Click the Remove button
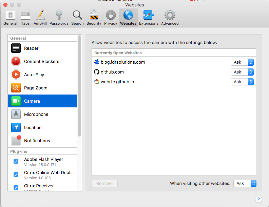Image resolution: width=269 pixels, height=207 pixels. click(x=104, y=183)
